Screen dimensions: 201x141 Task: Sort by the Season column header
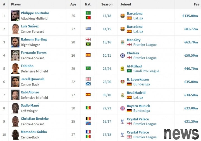pyautogui.click(x=107, y=4)
